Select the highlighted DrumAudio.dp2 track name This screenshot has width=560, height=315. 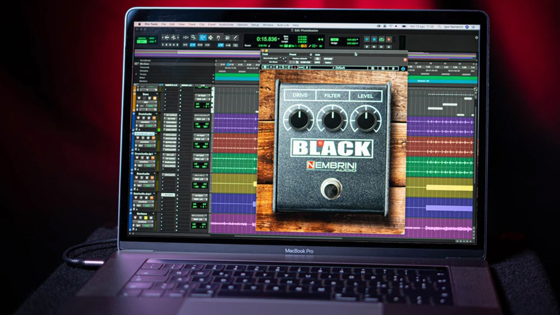click(145, 134)
